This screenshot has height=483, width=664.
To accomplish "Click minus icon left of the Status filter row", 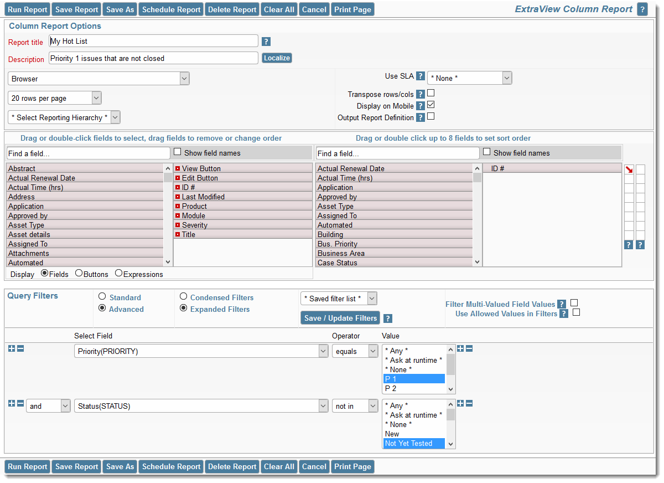I will pyautogui.click(x=20, y=403).
